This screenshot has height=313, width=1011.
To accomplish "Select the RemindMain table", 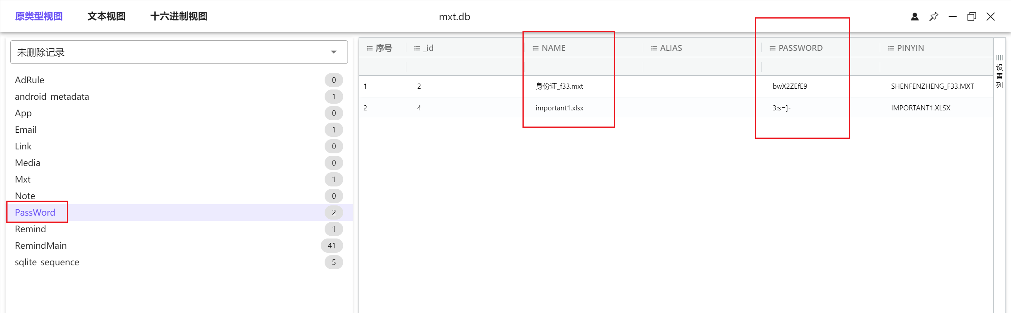I will [x=41, y=246].
